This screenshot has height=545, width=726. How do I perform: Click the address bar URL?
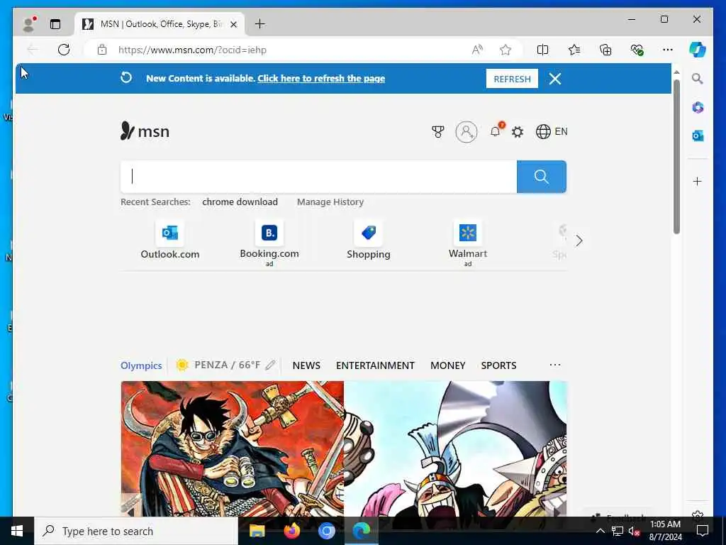pyautogui.click(x=192, y=50)
